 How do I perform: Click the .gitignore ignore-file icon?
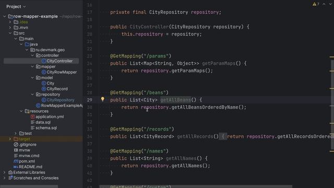tap(16, 144)
